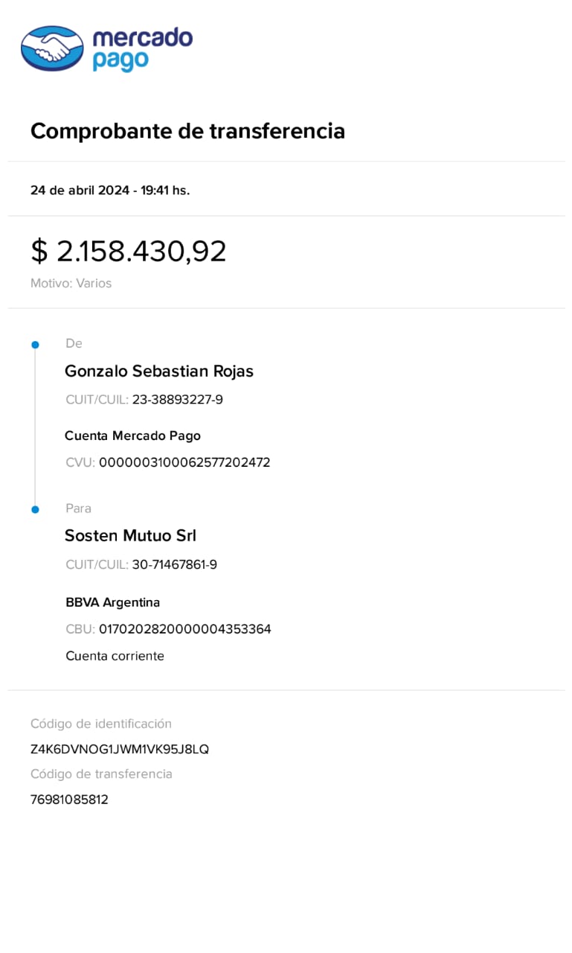Click the "Motivo: Varios" text

pos(71,284)
